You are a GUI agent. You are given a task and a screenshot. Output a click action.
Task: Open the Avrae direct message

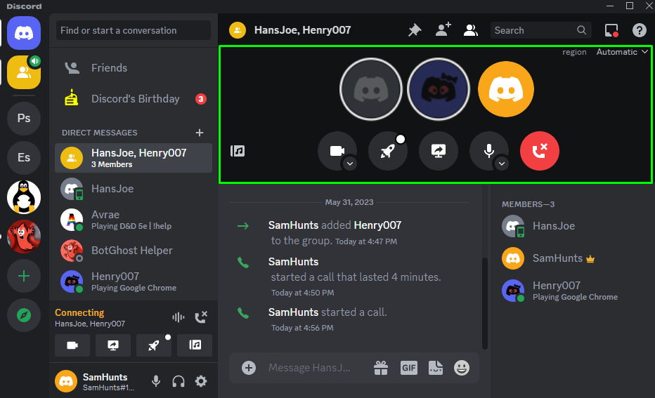134,220
